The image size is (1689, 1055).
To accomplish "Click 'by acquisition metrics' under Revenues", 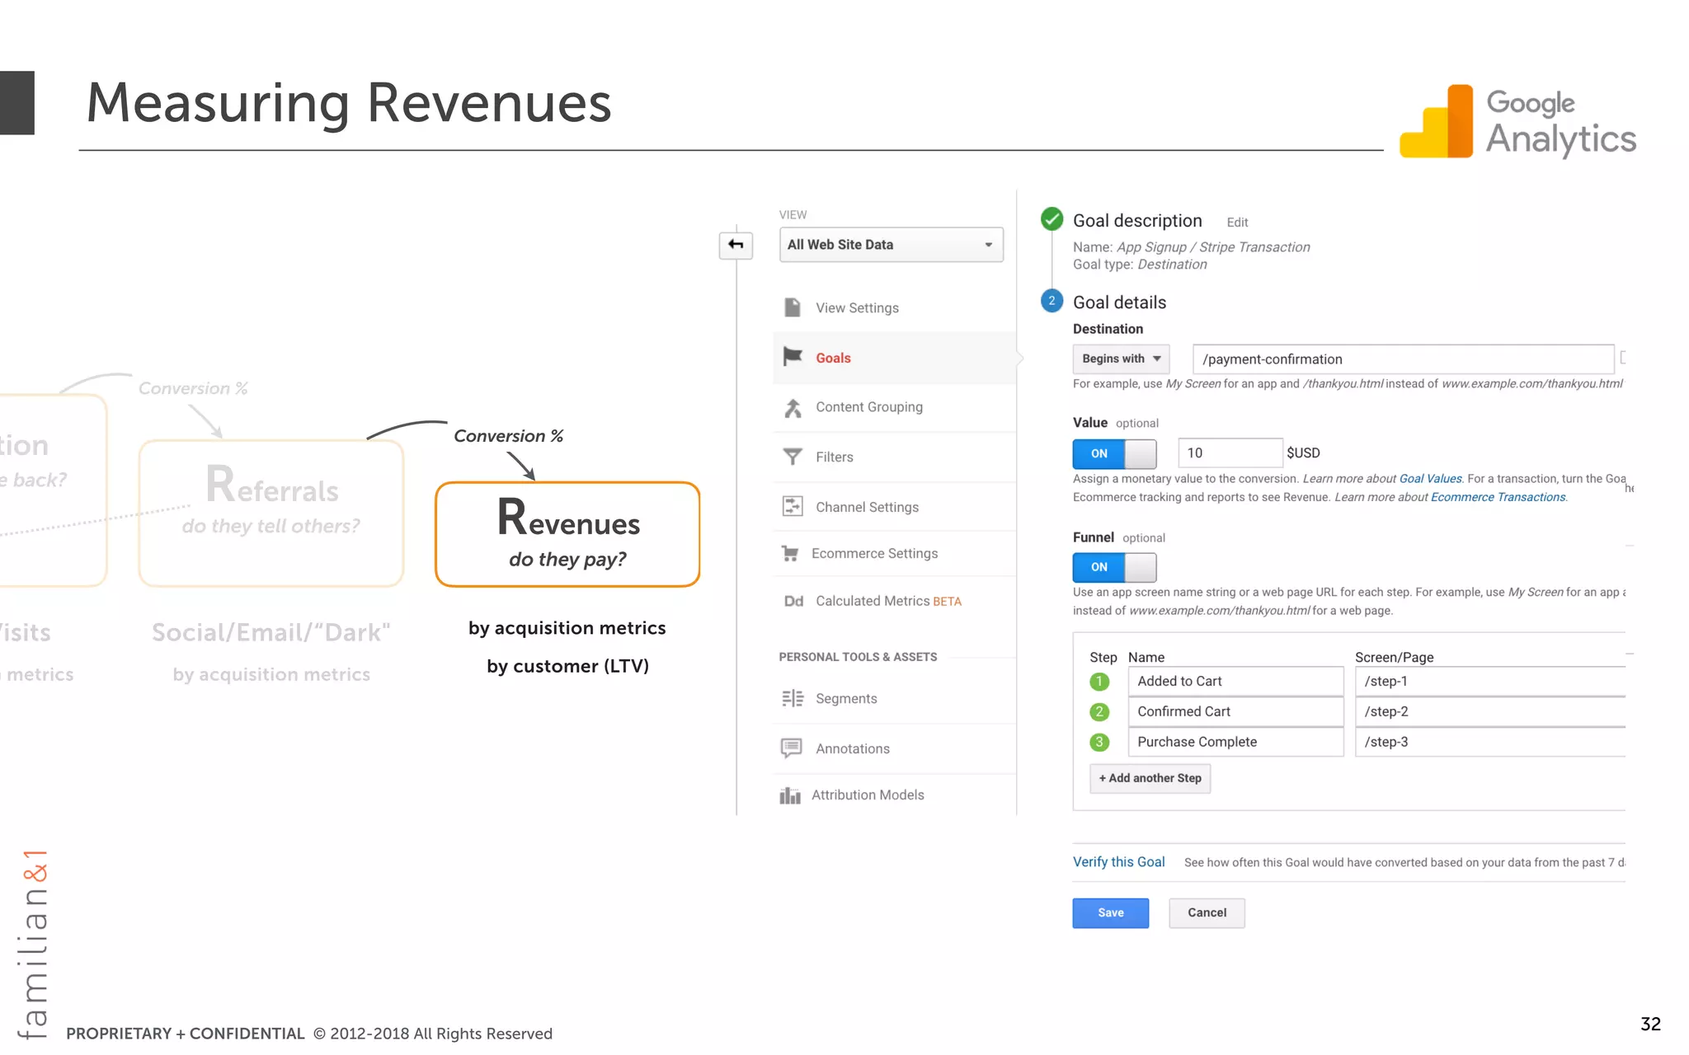I will 567,628.
